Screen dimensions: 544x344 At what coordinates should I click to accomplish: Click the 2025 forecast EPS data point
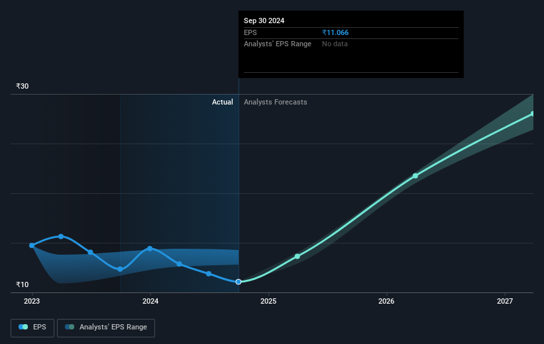tap(298, 257)
